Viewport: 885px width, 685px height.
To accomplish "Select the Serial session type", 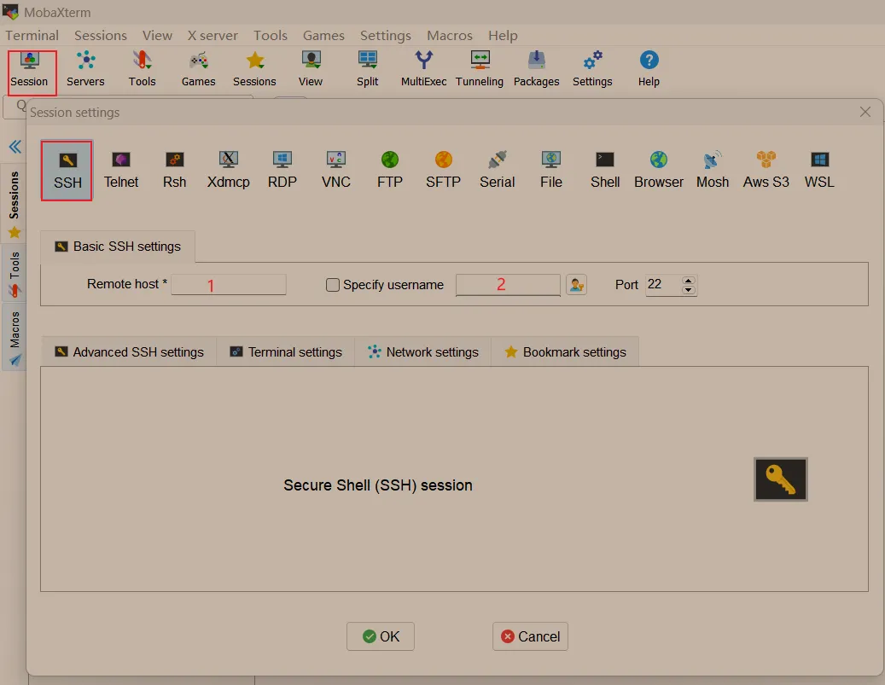I will (498, 171).
